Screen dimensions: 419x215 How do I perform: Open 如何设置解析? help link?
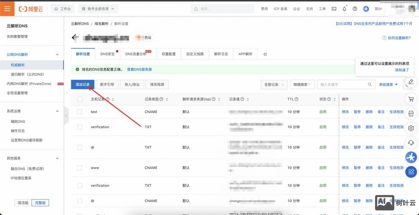pos(397,38)
